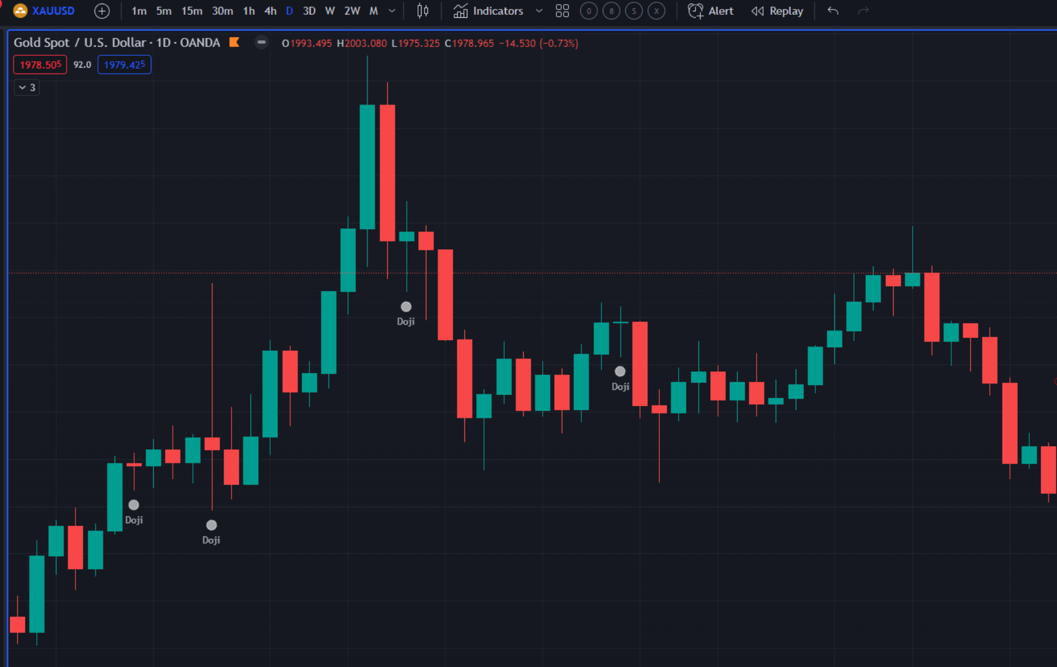The image size is (1057, 667).
Task: Click the add symbol plus icon
Action: pos(102,11)
